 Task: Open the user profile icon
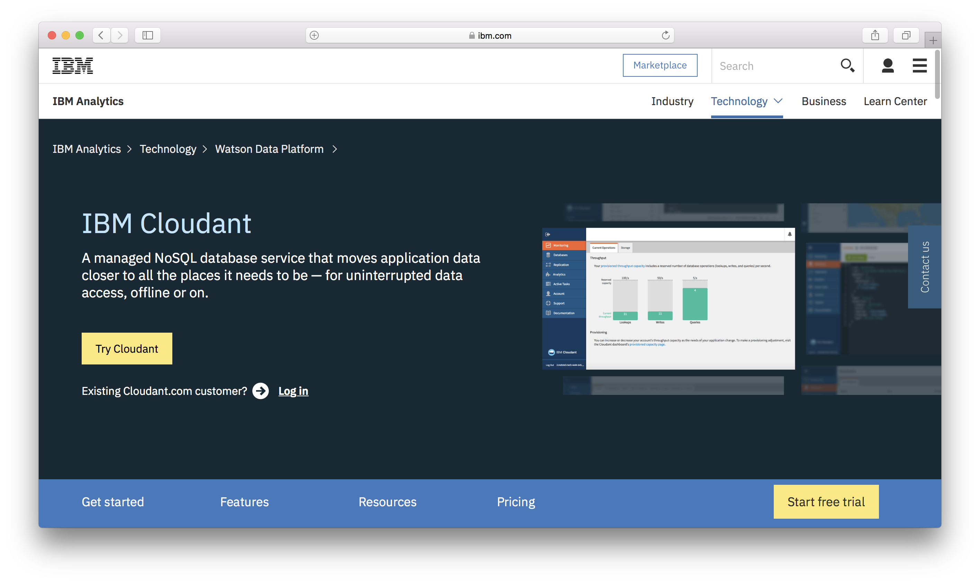click(887, 65)
